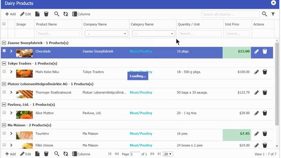The height and width of the screenshot is (158, 281).
Task: Click the Unit Price search filter field
Action: click(238, 33)
